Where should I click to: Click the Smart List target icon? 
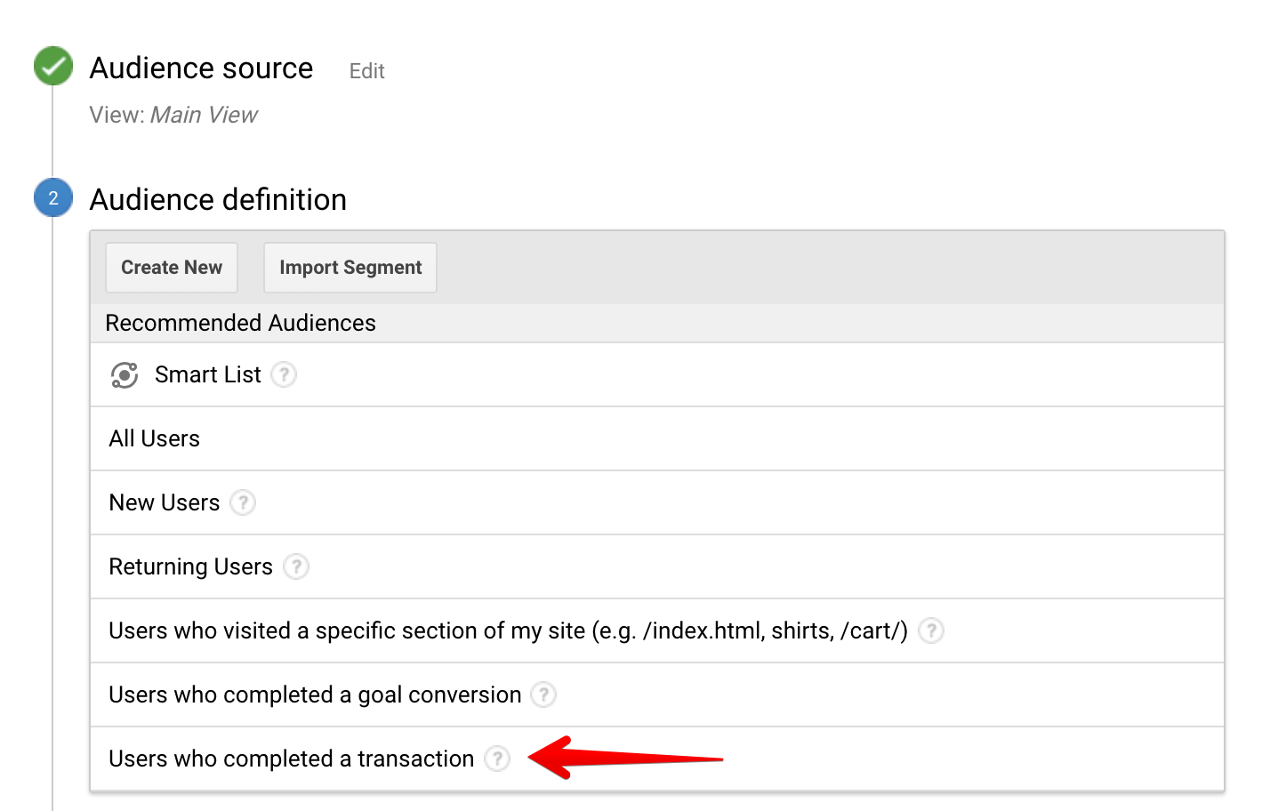[x=125, y=375]
